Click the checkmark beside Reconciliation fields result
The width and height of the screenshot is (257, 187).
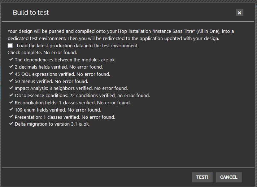click(11, 103)
